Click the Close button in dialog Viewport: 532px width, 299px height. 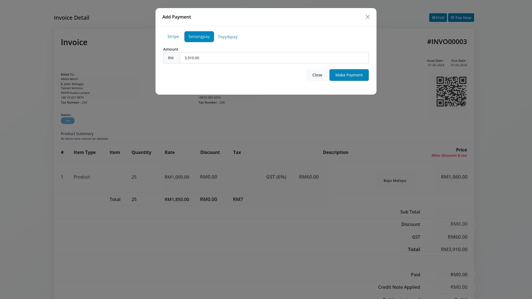click(x=317, y=75)
